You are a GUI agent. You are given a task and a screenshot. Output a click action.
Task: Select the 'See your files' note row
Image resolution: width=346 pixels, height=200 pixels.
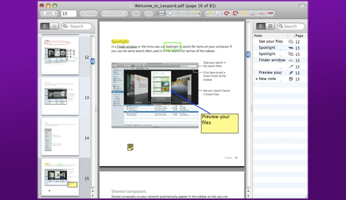click(x=280, y=41)
